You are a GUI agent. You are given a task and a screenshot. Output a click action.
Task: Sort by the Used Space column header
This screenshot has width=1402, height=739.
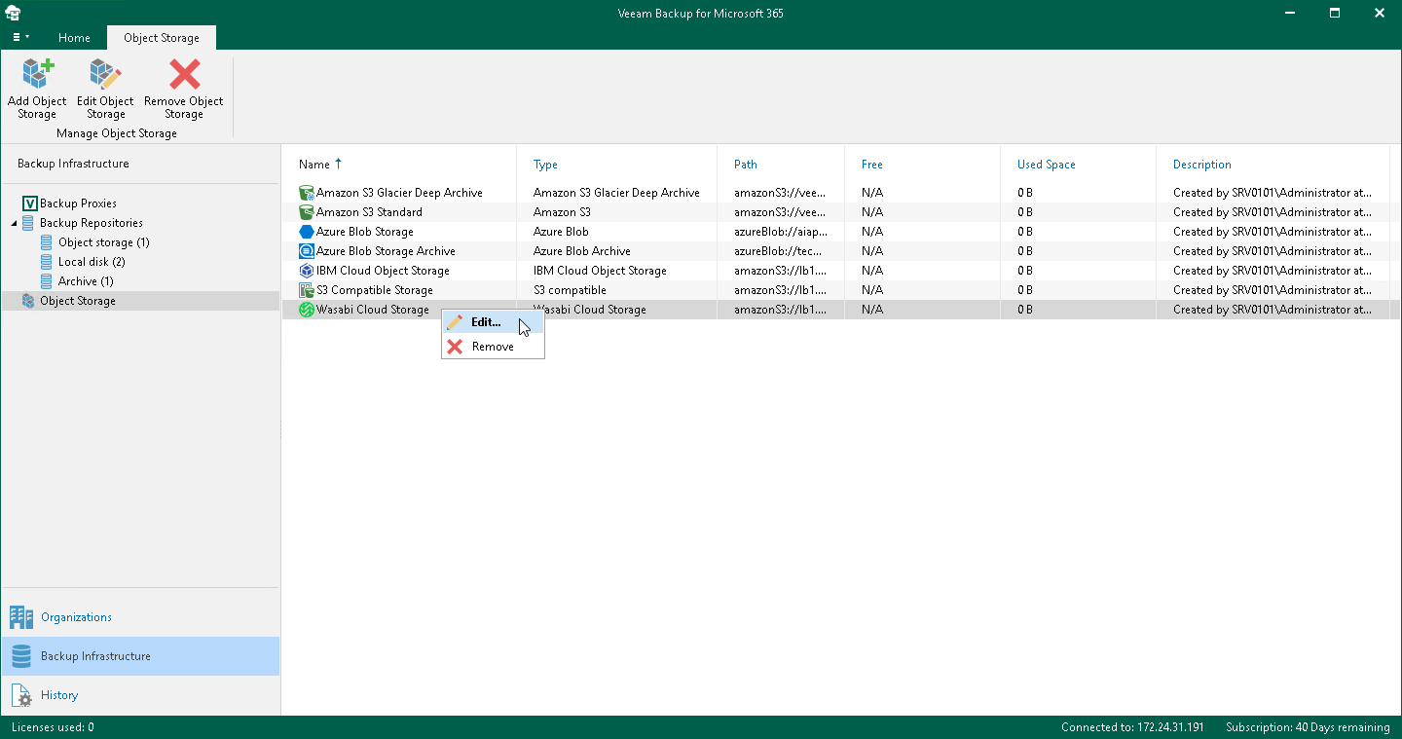[x=1047, y=165]
